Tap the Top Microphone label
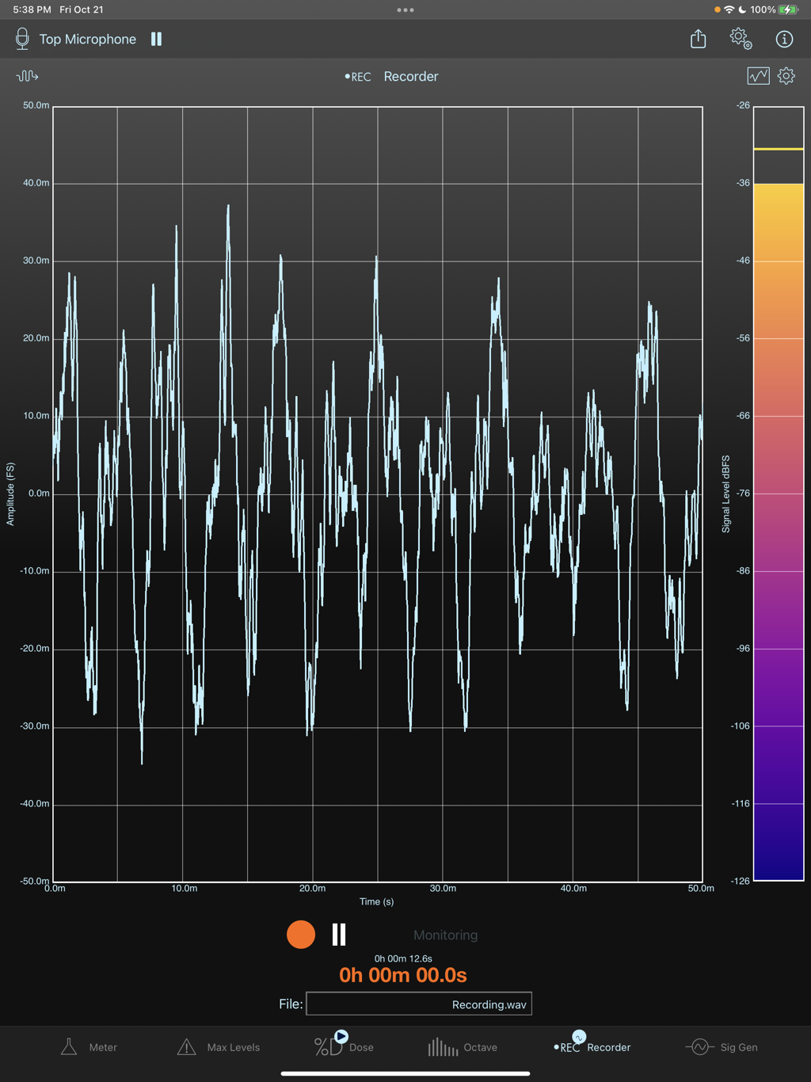This screenshot has width=811, height=1082. click(88, 39)
